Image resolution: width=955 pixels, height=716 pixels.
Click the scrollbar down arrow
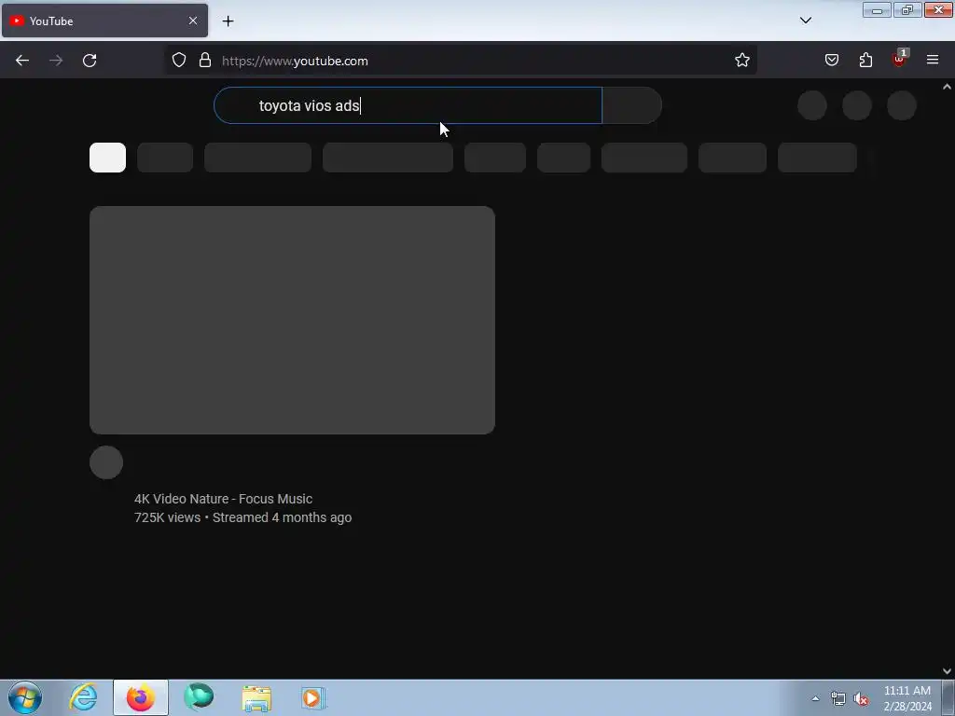(948, 671)
